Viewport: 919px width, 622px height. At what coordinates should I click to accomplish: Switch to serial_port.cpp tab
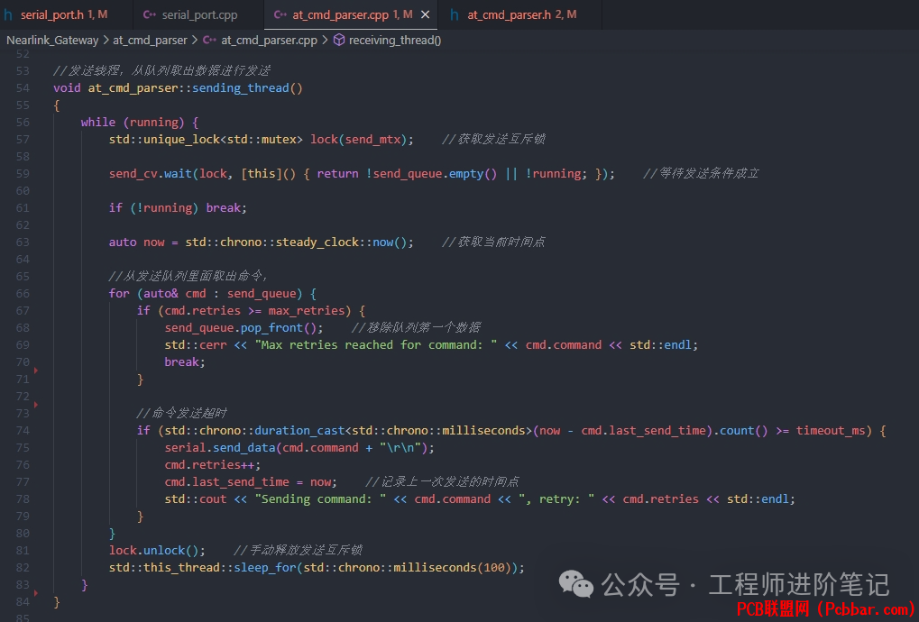point(198,14)
